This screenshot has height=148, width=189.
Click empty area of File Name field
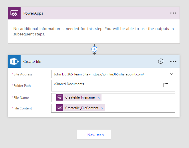[137, 97]
